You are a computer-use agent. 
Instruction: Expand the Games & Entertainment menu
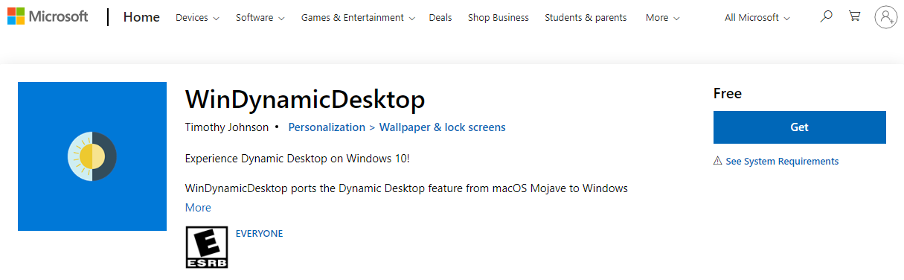(357, 18)
